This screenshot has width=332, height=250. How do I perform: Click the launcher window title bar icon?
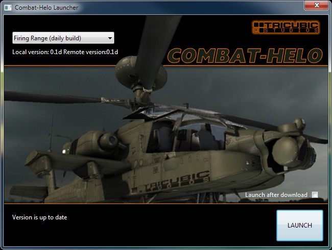pyautogui.click(x=8, y=8)
